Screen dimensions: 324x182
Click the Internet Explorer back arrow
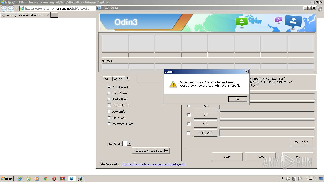(4, 8)
